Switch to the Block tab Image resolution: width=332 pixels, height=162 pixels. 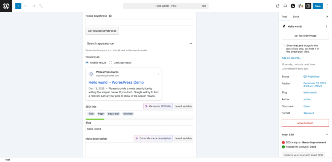click(296, 17)
